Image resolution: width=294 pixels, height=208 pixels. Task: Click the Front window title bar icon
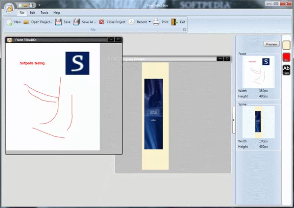[9, 40]
